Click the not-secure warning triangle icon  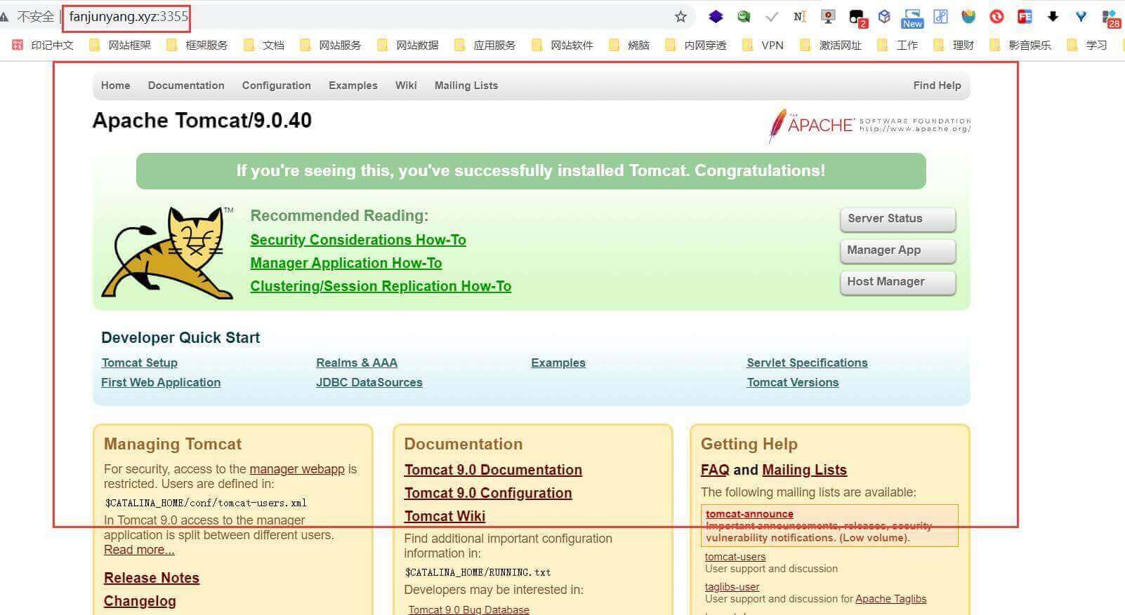pos(4,17)
